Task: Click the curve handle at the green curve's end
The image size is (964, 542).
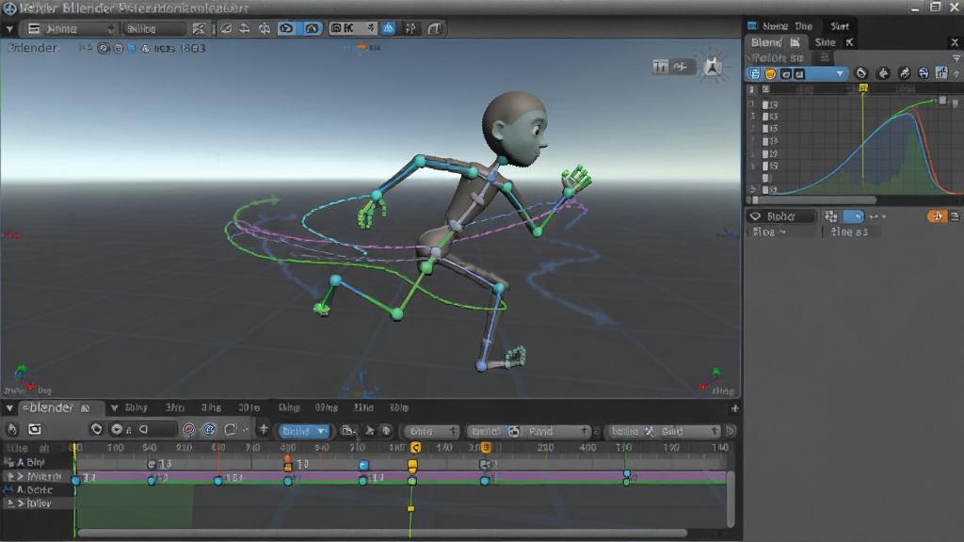Action: (942, 100)
